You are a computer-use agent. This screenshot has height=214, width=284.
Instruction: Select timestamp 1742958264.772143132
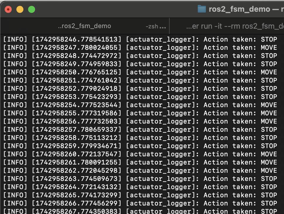(x=77, y=187)
